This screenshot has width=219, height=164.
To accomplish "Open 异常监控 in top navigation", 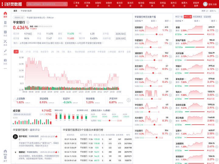I will click(x=163, y=4).
